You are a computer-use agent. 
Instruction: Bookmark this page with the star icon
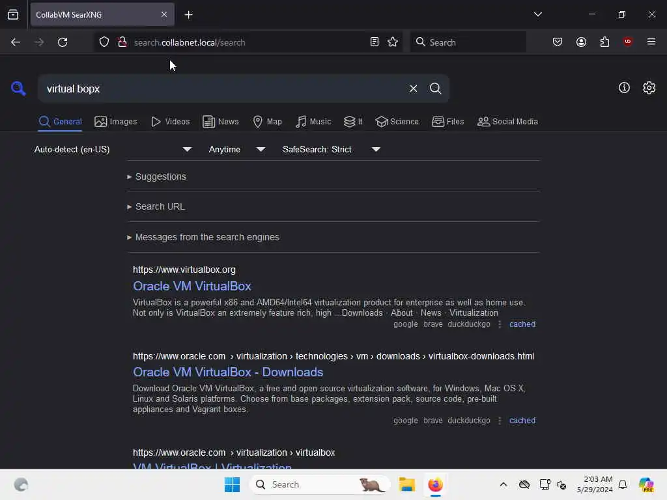393,42
